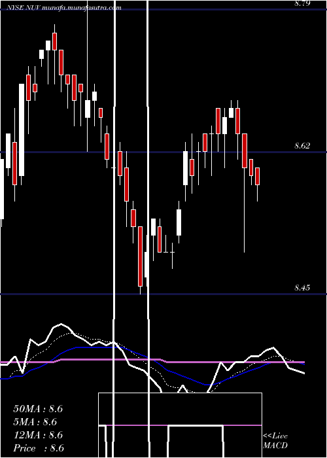Click the <<Live MACD label
The image size is (327, 458).
click(275, 441)
